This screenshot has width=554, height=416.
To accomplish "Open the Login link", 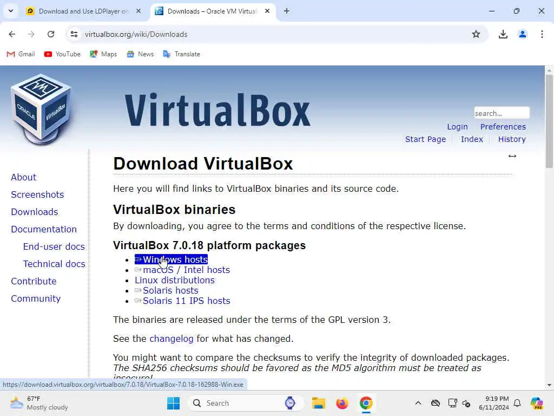I will point(457,127).
